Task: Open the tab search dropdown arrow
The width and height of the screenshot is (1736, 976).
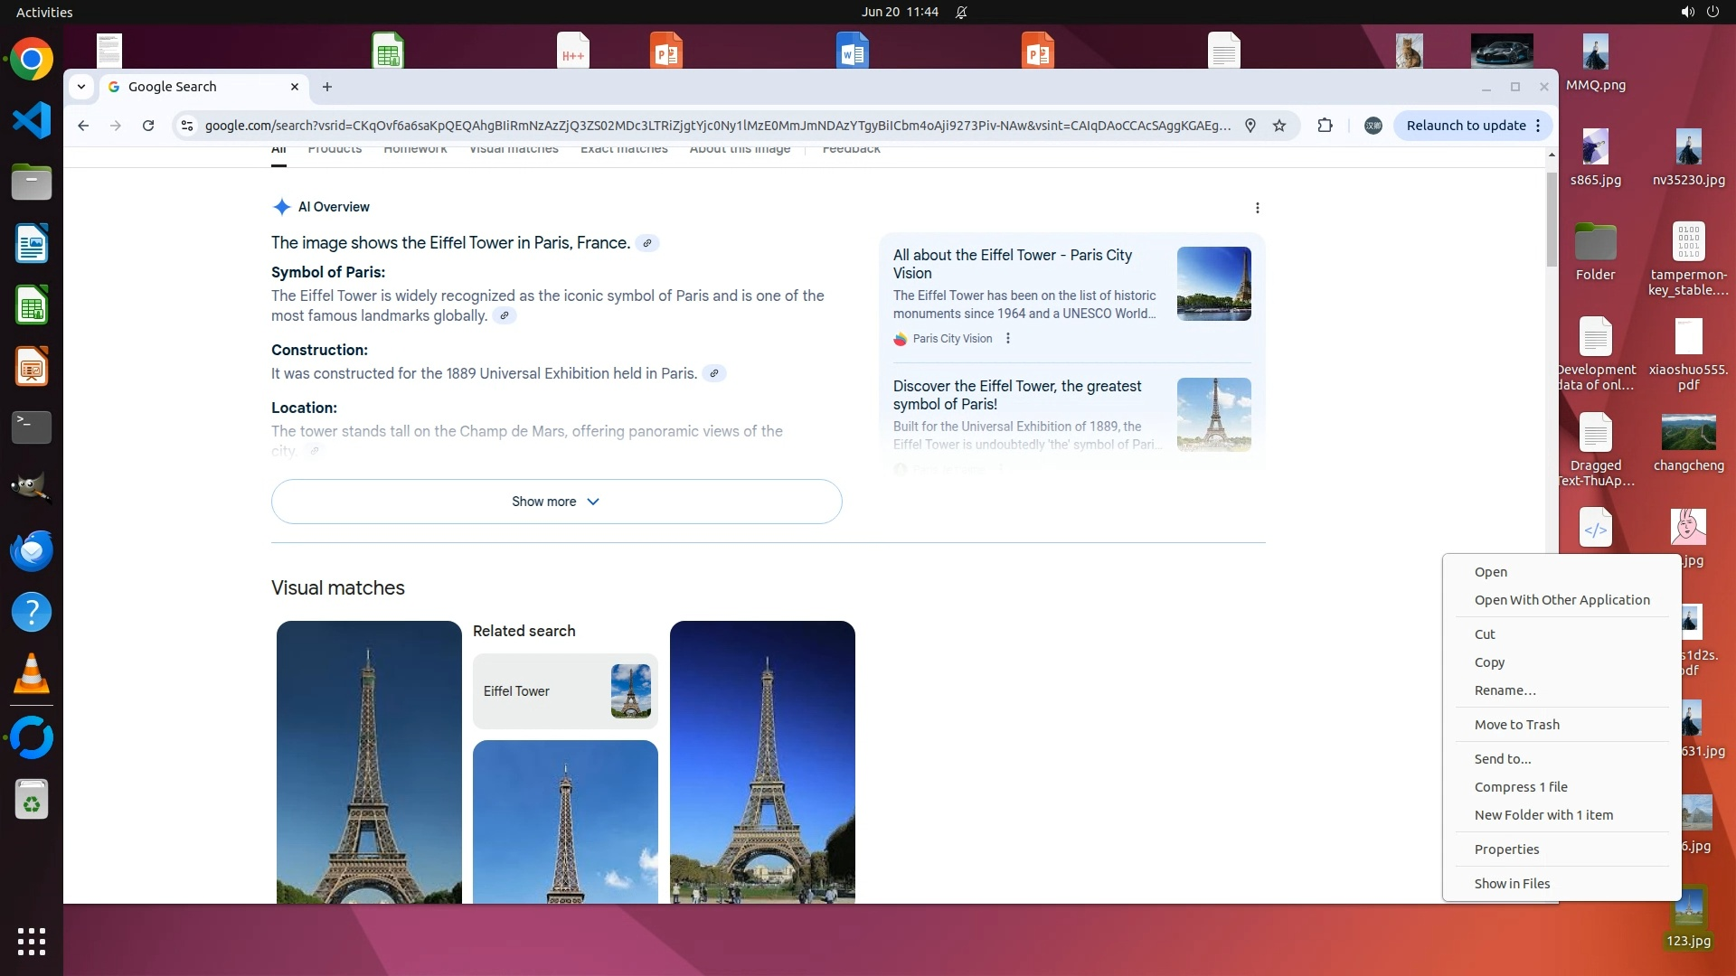Action: pyautogui.click(x=81, y=87)
